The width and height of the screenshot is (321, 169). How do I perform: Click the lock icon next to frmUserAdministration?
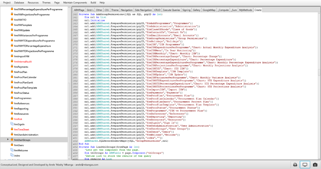[x=12, y=134]
